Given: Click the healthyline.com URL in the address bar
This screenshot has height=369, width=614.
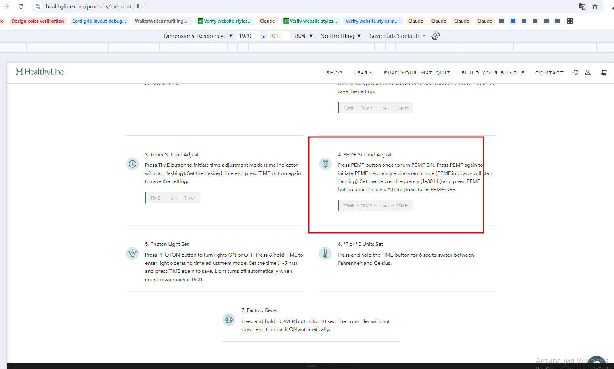Looking at the screenshot, I should (95, 6).
